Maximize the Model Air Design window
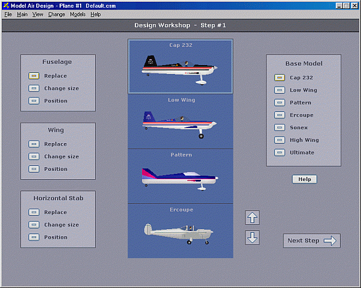 coord(347,6)
